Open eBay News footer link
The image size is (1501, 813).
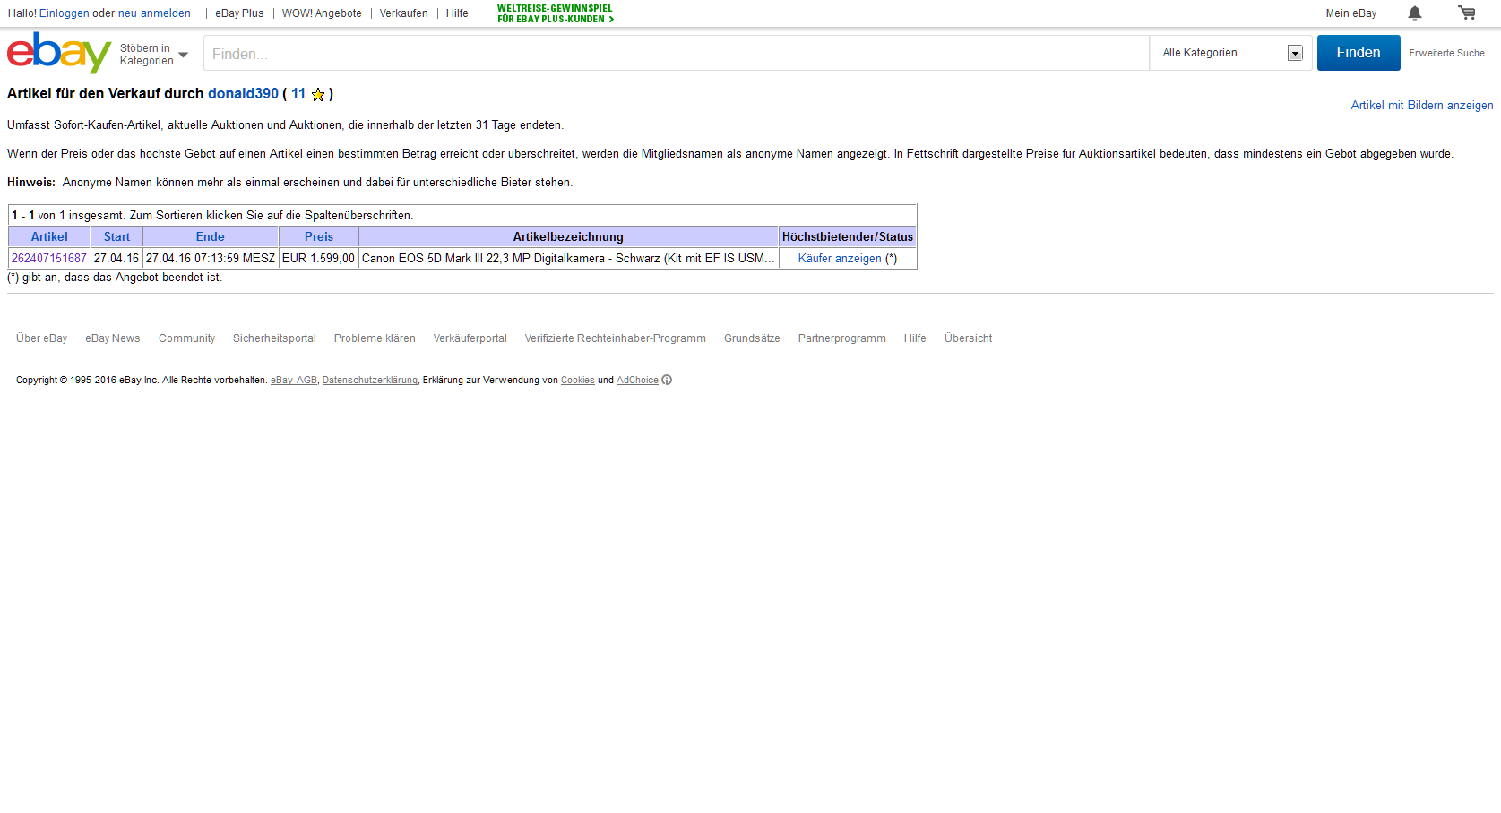113,338
